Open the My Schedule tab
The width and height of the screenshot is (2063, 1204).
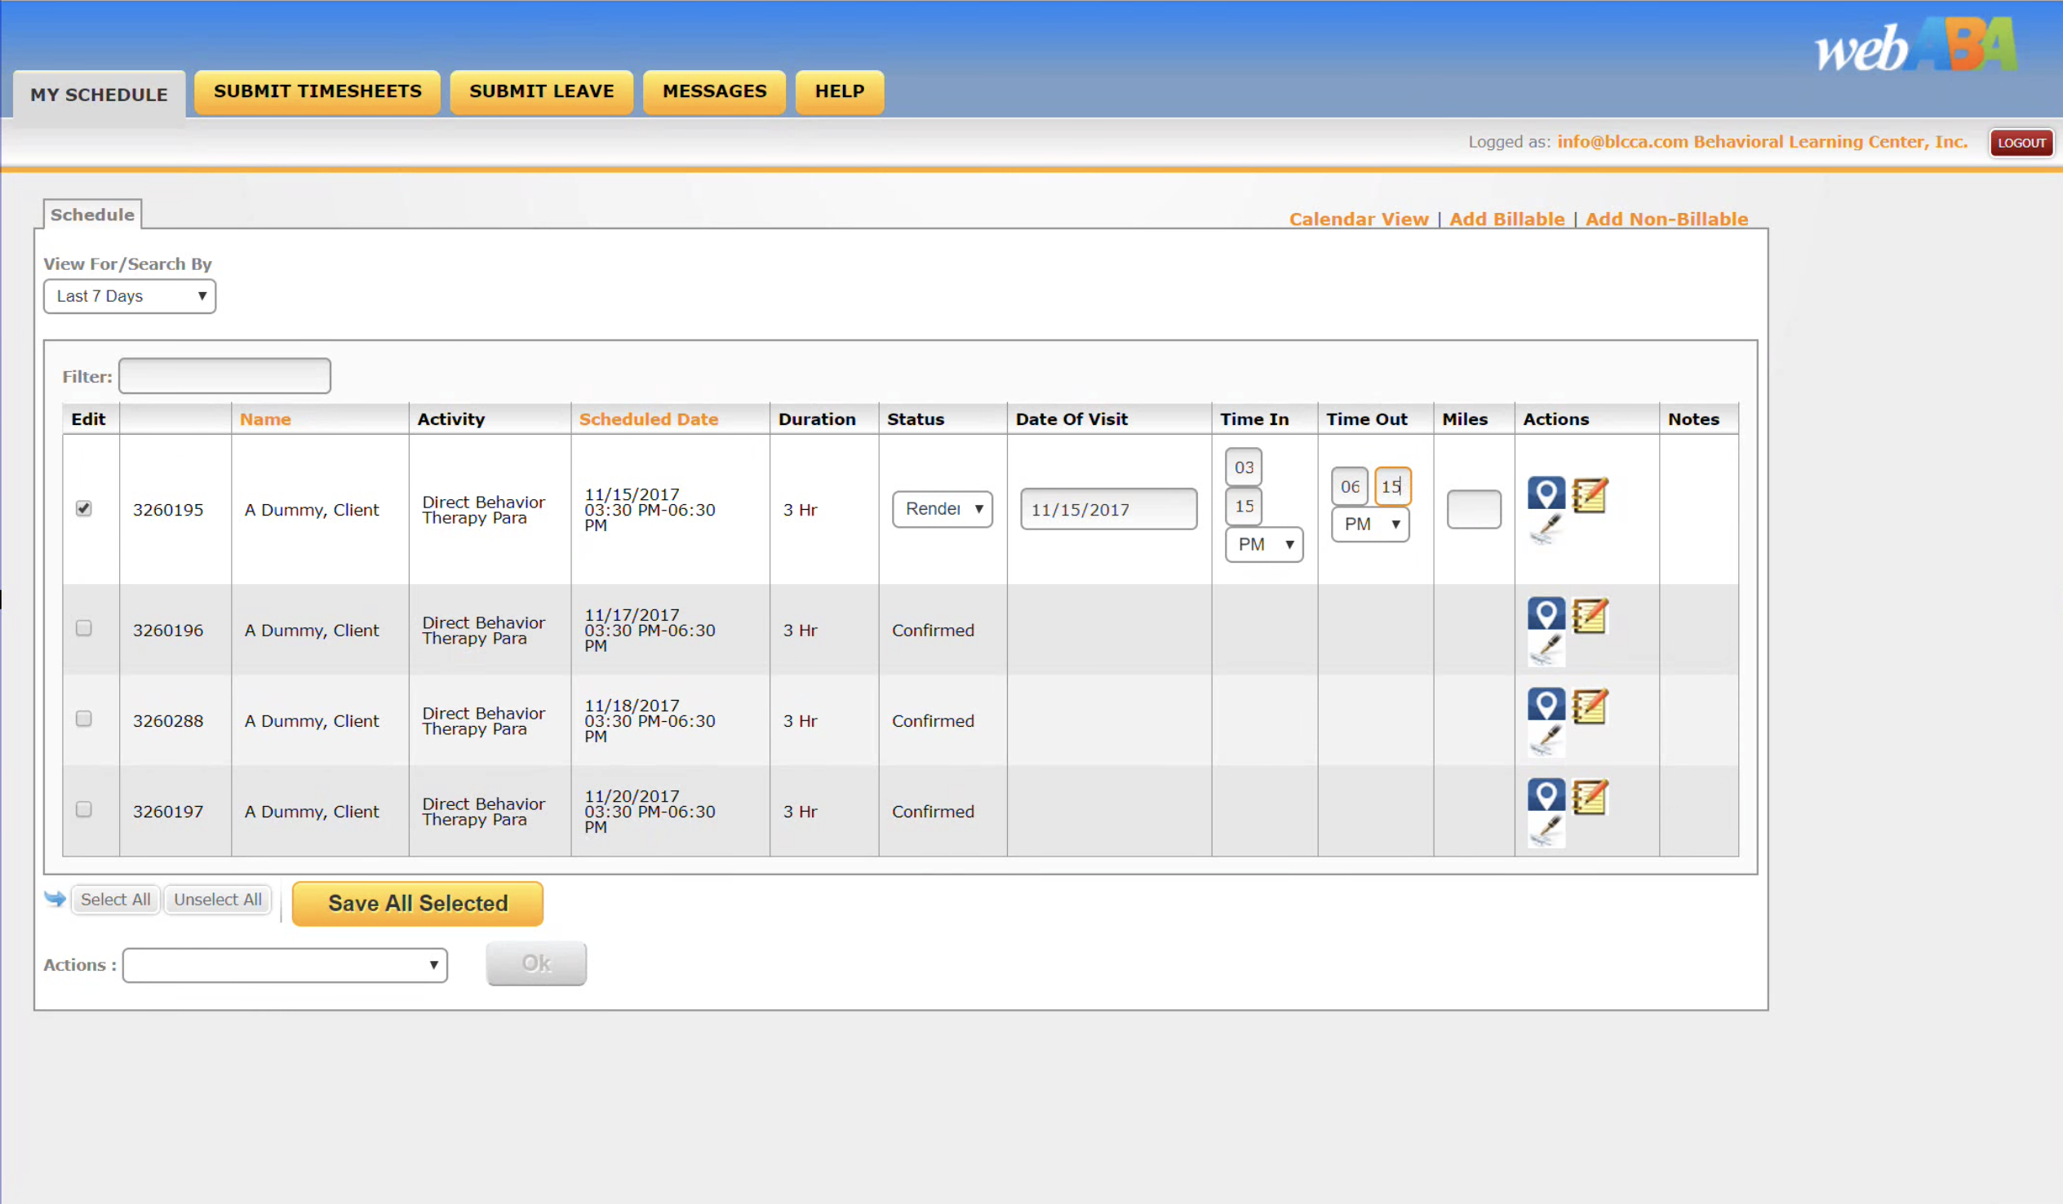pyautogui.click(x=99, y=95)
